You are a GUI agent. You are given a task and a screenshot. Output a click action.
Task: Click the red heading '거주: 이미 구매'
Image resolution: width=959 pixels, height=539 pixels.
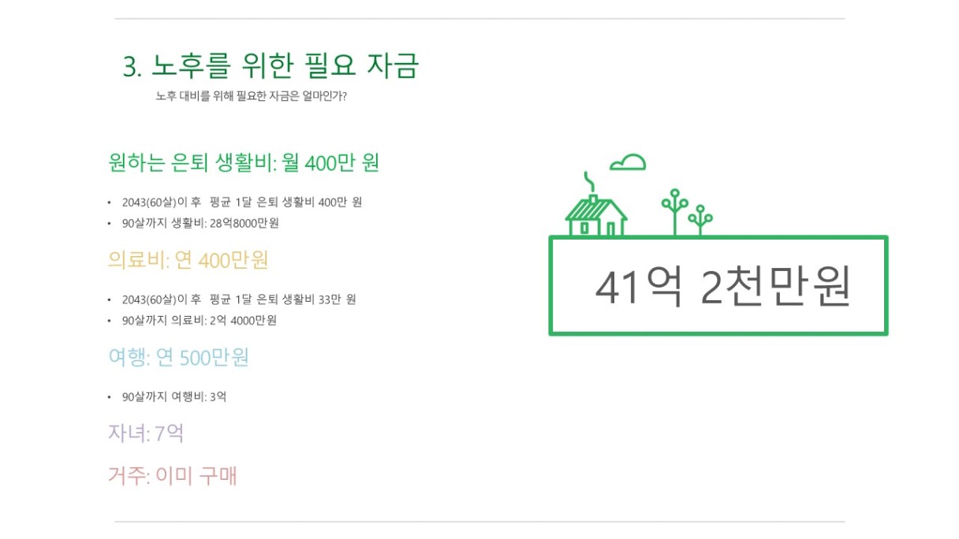[173, 476]
